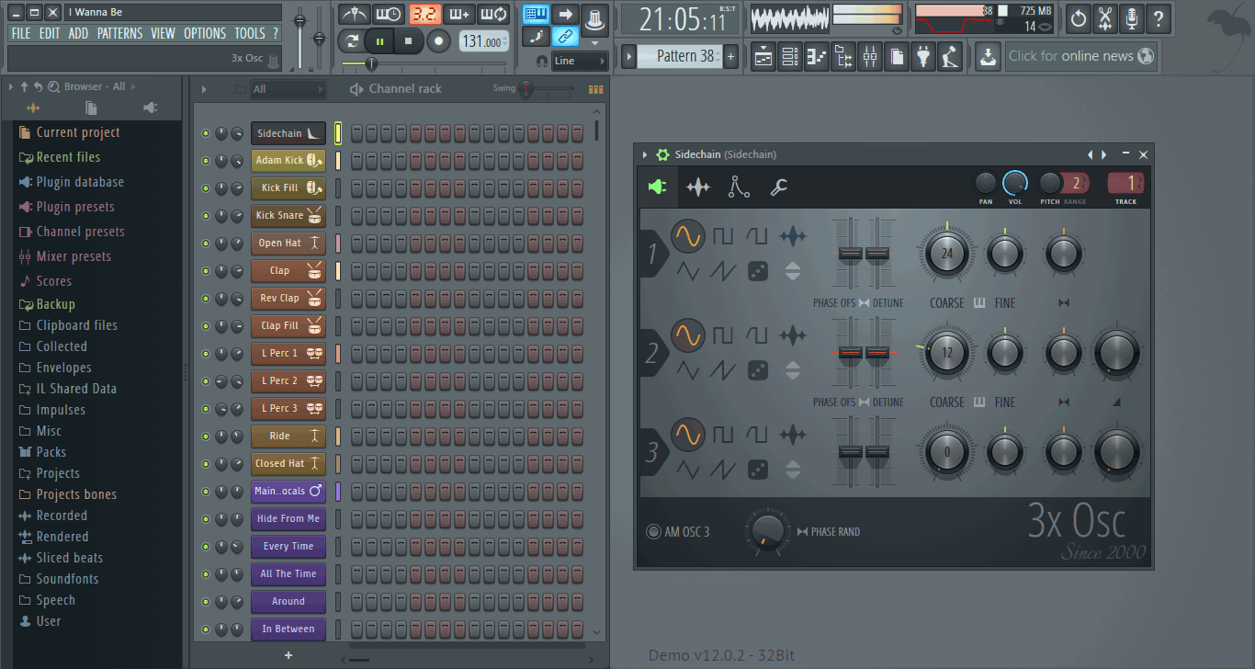Select the Every Time channel button

coord(288,546)
